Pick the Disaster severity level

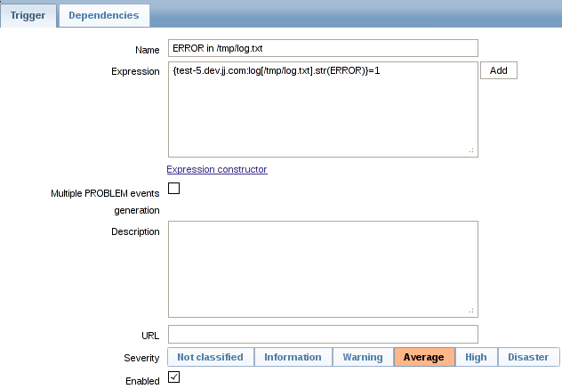[528, 357]
